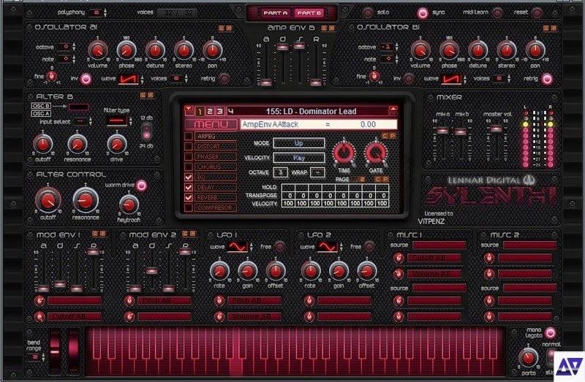Viewport: 585px width, 382px height.
Task: Toggle Oscillator A1 inv button
Action: [x=86, y=79]
